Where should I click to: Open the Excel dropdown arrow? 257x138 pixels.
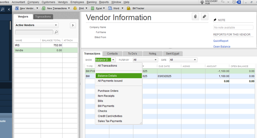point(104,8)
